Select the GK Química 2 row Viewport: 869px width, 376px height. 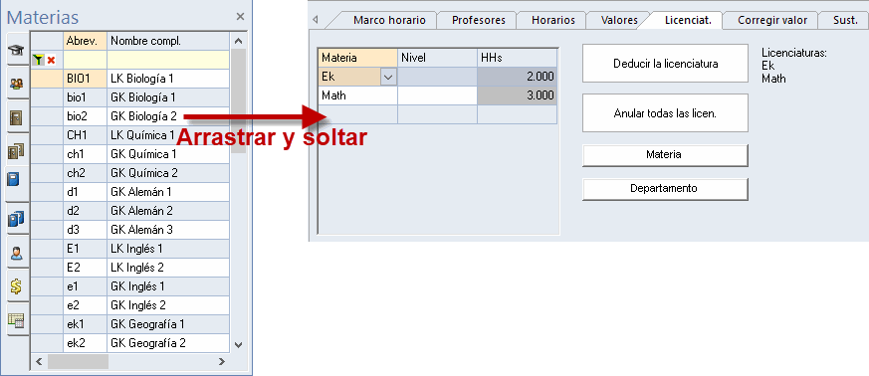tap(129, 173)
